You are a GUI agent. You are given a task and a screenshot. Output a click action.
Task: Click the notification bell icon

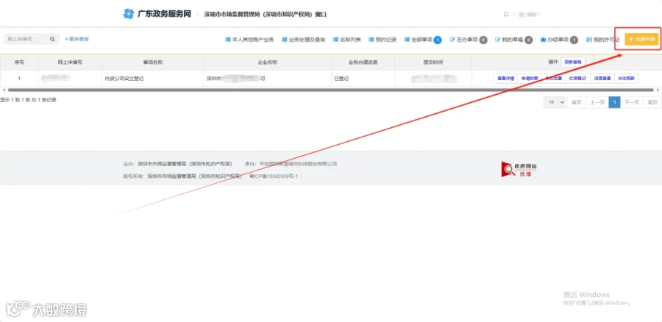[506, 15]
